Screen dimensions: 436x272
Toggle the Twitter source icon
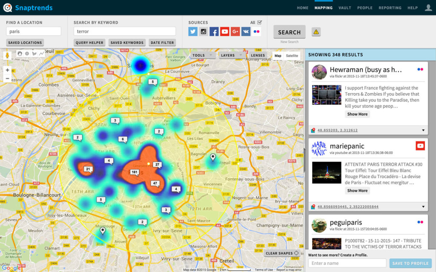pyautogui.click(x=193, y=31)
